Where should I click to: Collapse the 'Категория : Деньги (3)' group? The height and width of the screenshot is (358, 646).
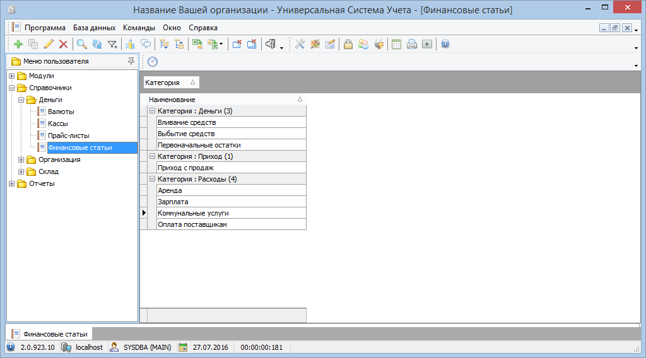pos(152,111)
